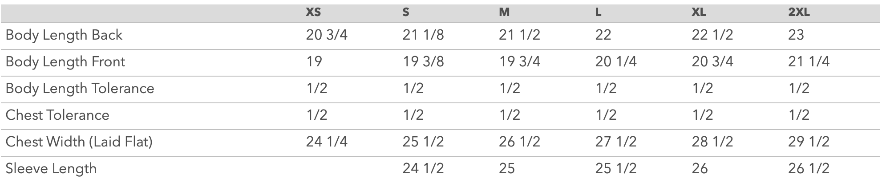Select the Body Length Back row label

coord(64,35)
